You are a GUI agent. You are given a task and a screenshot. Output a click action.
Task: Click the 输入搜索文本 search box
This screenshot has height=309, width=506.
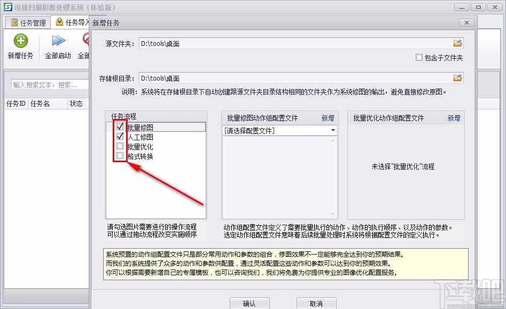pyautogui.click(x=50, y=85)
